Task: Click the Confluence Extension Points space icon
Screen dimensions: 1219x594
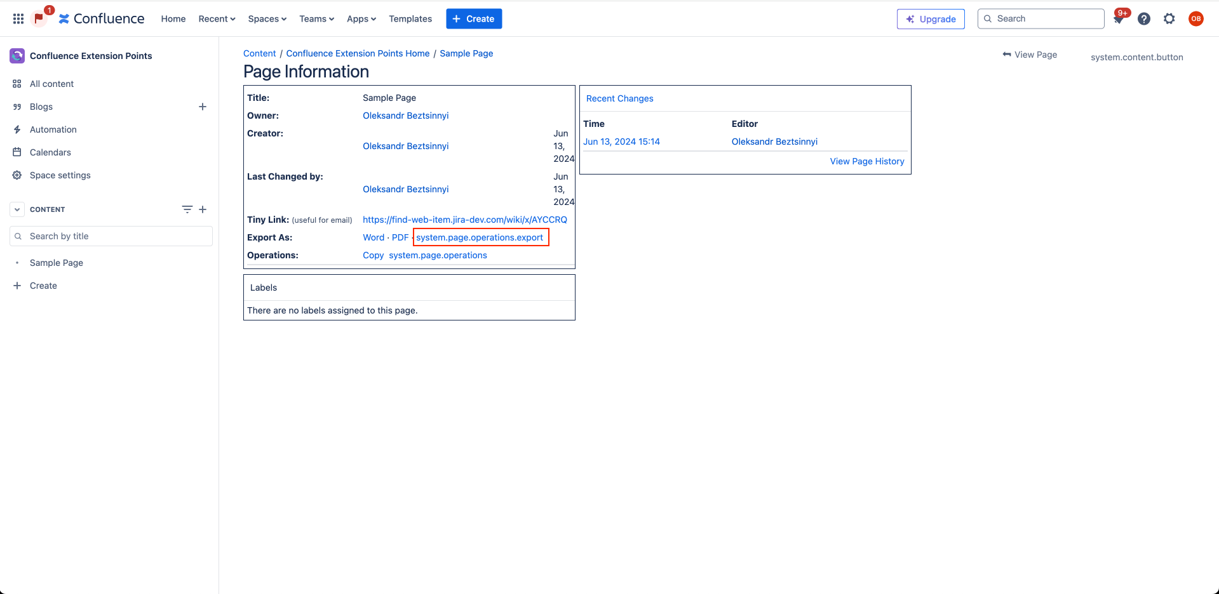Action: point(17,56)
